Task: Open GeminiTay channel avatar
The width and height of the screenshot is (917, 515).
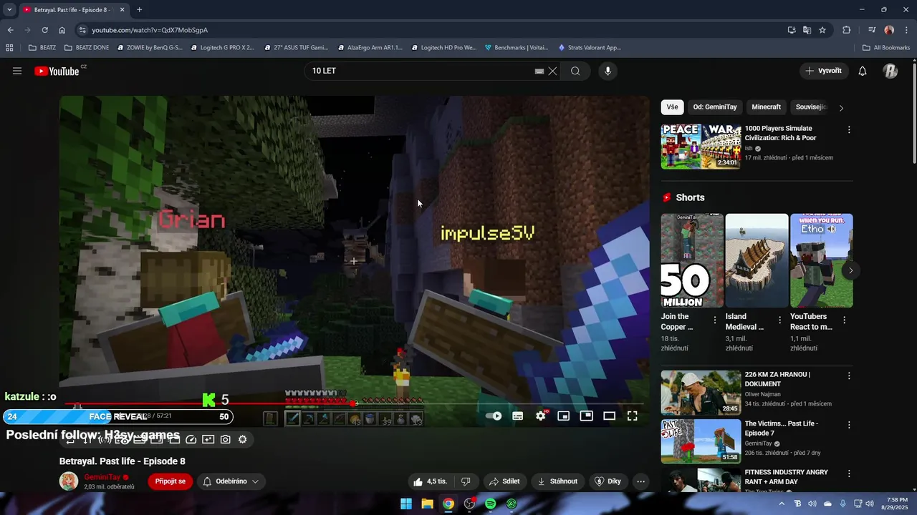Action: tap(69, 481)
